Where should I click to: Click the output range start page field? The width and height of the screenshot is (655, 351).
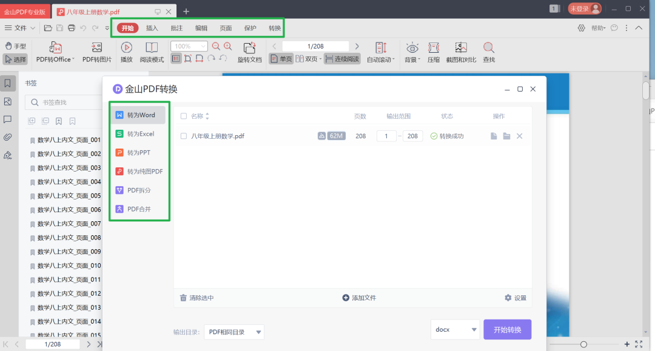coord(386,136)
